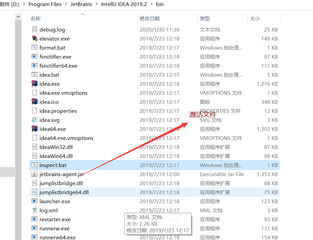Click the jetbrains-agent.jar Java icon
This screenshot has width=313, height=240.
[34, 174]
